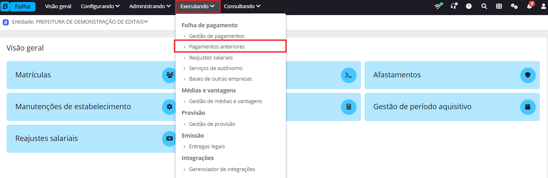The image size is (548, 178).
Task: Open the apps grid icon
Action: click(499, 7)
